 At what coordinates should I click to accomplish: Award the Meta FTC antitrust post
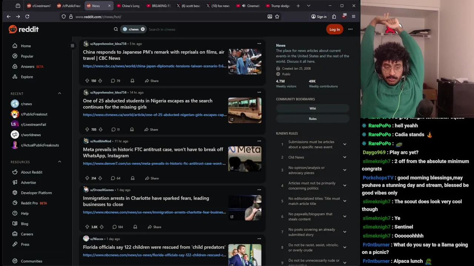pyautogui.click(x=133, y=178)
